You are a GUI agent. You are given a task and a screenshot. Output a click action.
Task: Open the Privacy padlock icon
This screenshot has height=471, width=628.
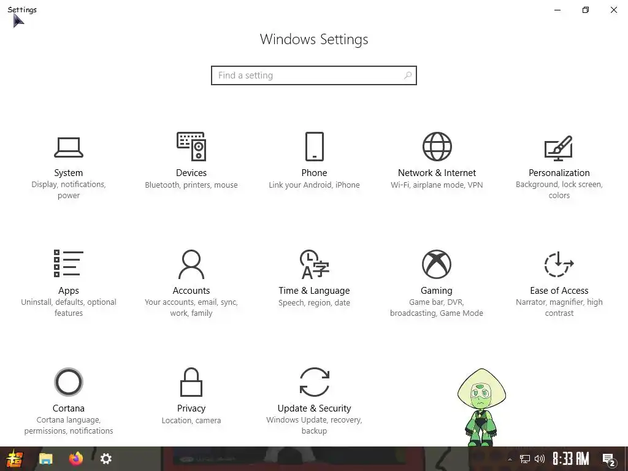click(x=191, y=381)
